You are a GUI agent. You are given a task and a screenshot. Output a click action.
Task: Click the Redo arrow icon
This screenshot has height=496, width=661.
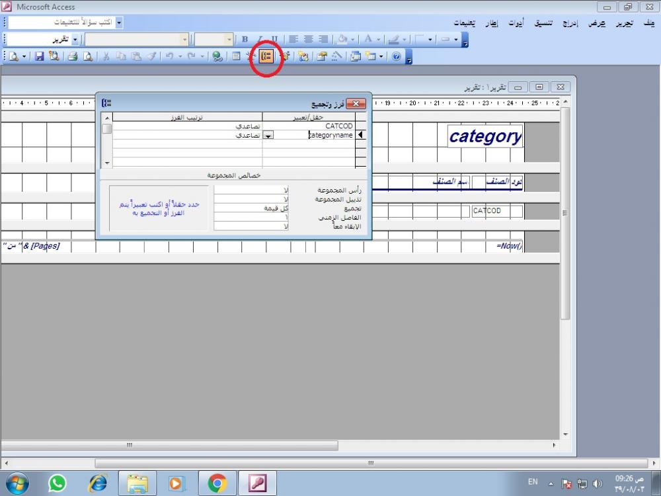coord(192,56)
